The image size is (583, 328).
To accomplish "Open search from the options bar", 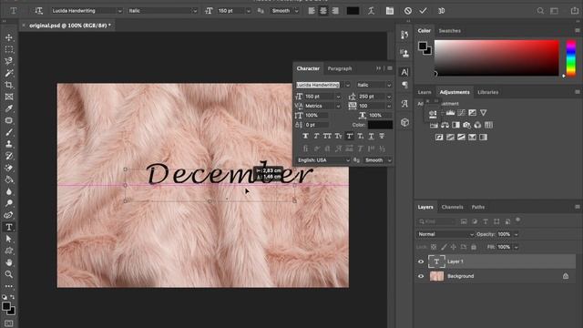I will [x=540, y=11].
